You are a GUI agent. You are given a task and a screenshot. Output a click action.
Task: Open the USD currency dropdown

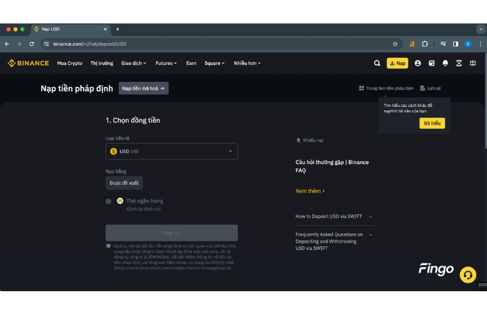172,151
